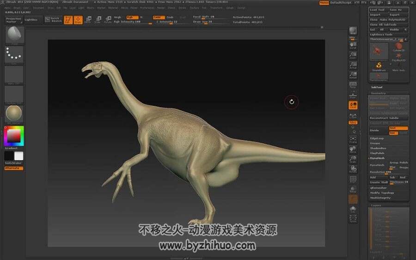Click Make PolyMesh3D button
This screenshot has height=260, width=416.
(x=394, y=20)
